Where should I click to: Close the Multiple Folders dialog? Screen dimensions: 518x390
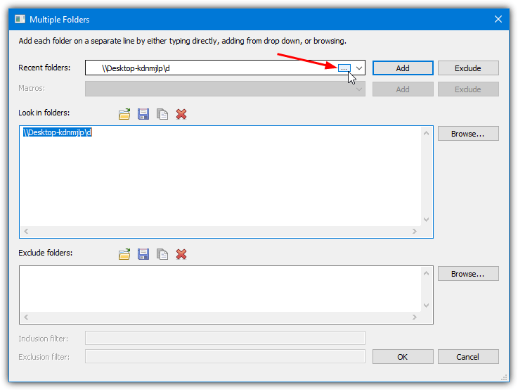point(498,19)
